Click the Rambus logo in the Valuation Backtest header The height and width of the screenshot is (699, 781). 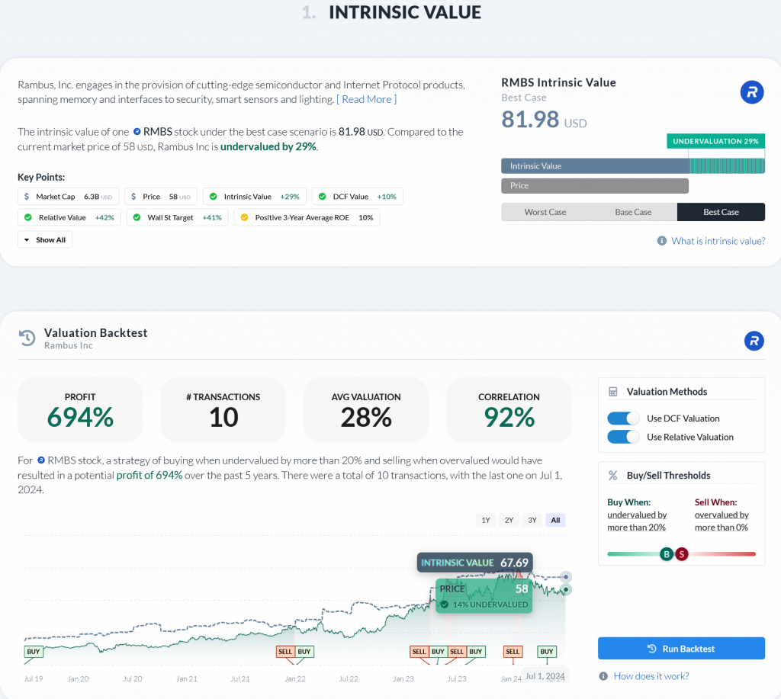[x=754, y=341]
